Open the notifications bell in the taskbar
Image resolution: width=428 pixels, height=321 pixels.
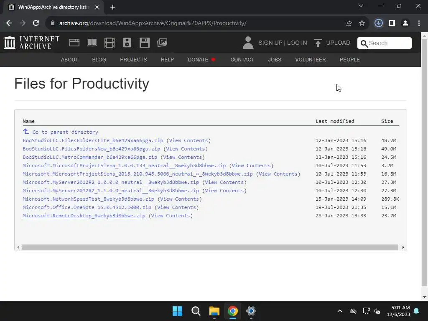tap(417, 311)
